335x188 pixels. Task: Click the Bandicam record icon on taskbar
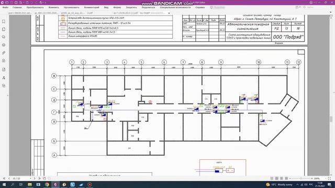click(x=90, y=184)
